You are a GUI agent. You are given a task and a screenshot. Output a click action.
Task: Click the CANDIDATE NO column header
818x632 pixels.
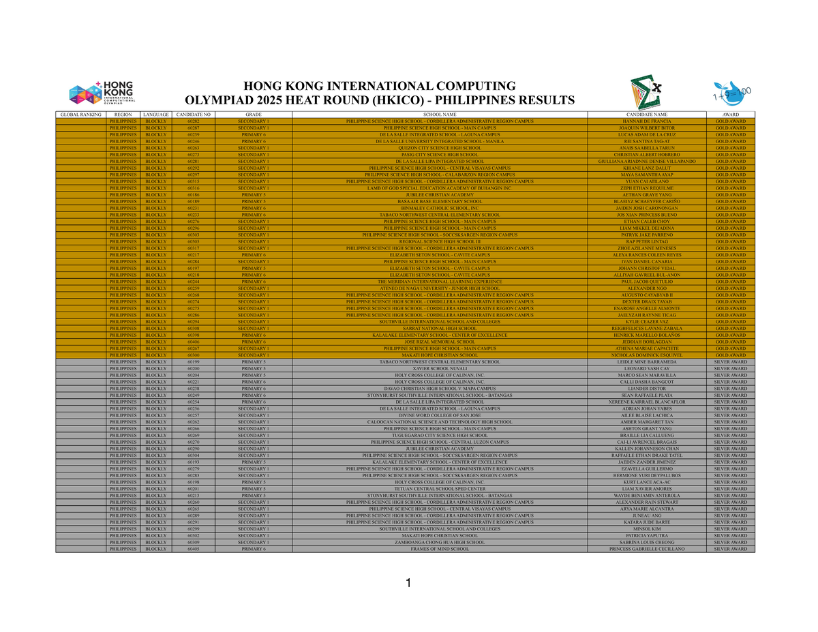(x=193, y=114)
